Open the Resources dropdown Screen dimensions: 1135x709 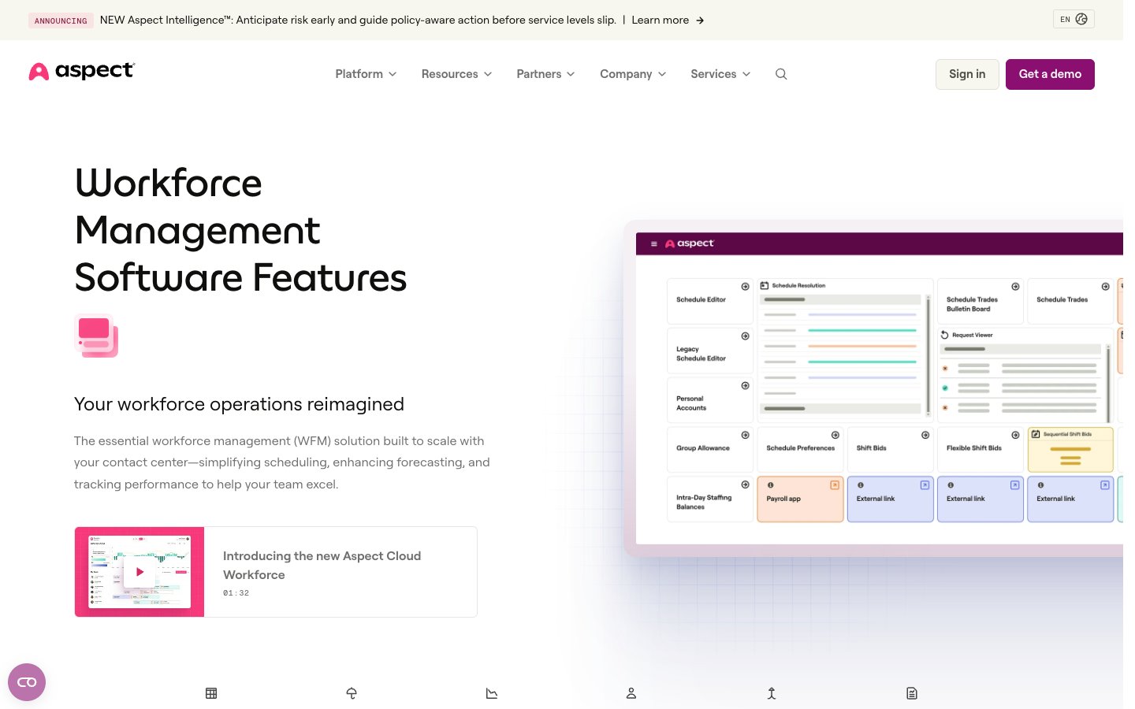456,73
